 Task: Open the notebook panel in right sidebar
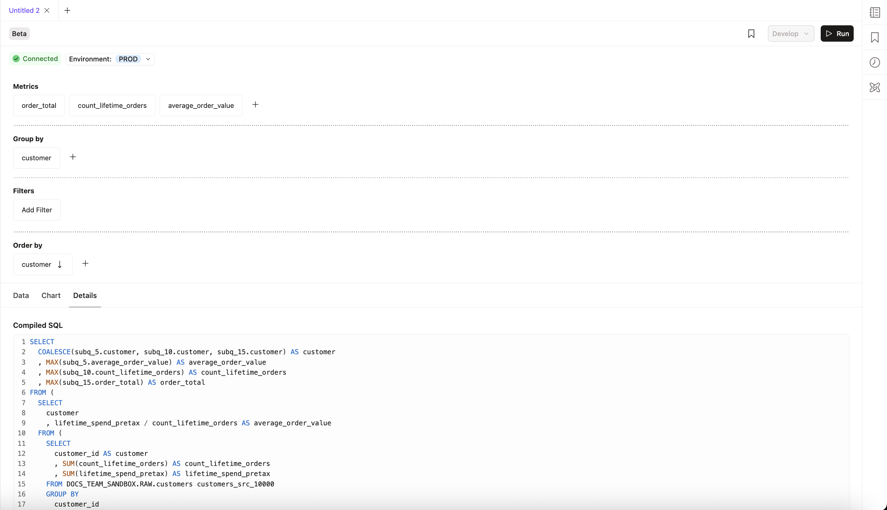[x=875, y=12]
